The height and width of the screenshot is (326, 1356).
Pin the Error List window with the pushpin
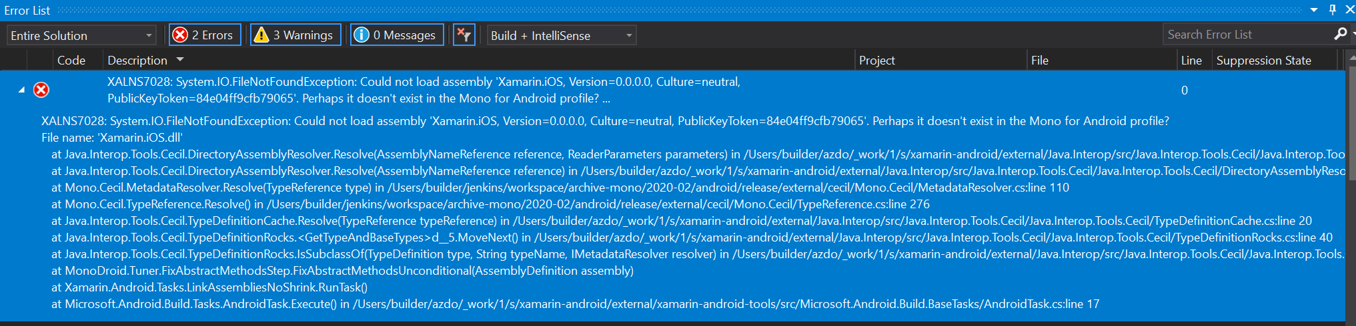click(x=1332, y=10)
